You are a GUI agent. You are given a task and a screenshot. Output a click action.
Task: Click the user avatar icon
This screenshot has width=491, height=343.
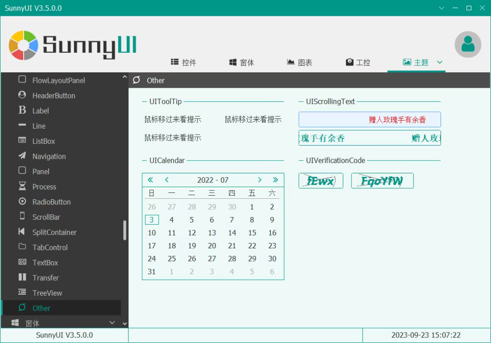[x=468, y=45]
